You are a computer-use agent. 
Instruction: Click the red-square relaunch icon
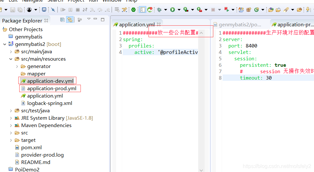tap(227, 10)
